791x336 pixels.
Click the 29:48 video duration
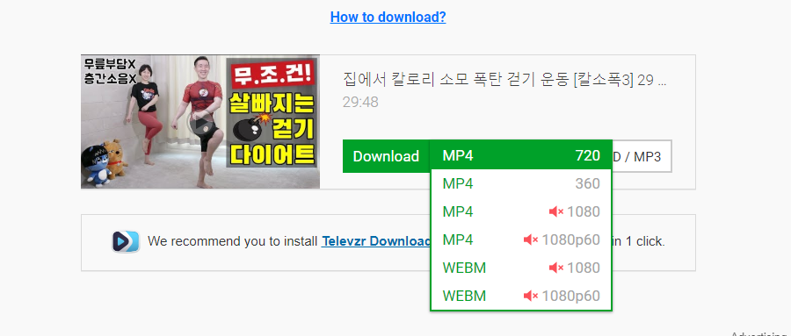coord(360,103)
